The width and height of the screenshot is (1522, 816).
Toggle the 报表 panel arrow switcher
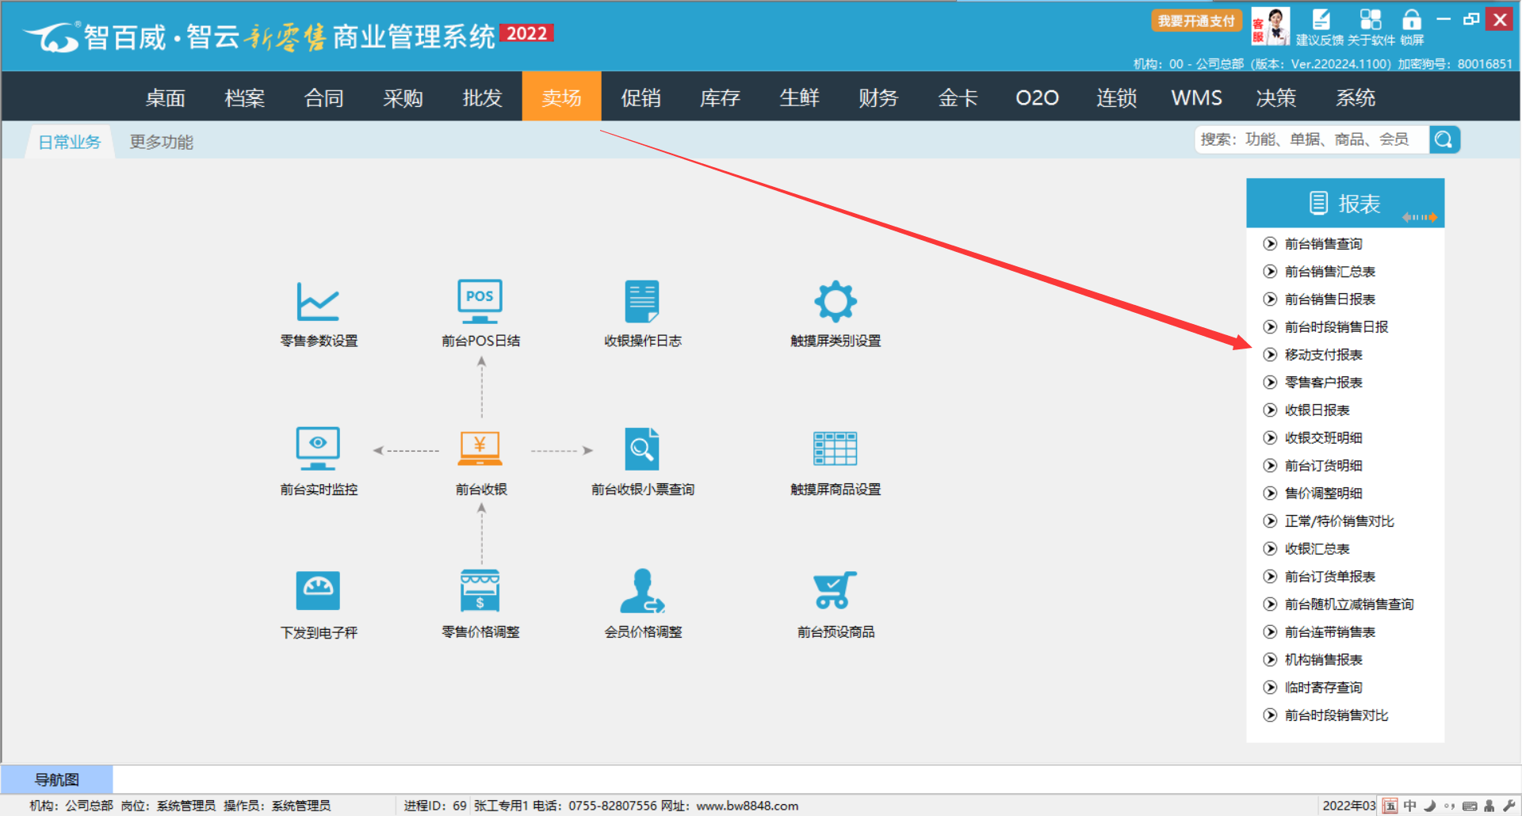click(1419, 217)
